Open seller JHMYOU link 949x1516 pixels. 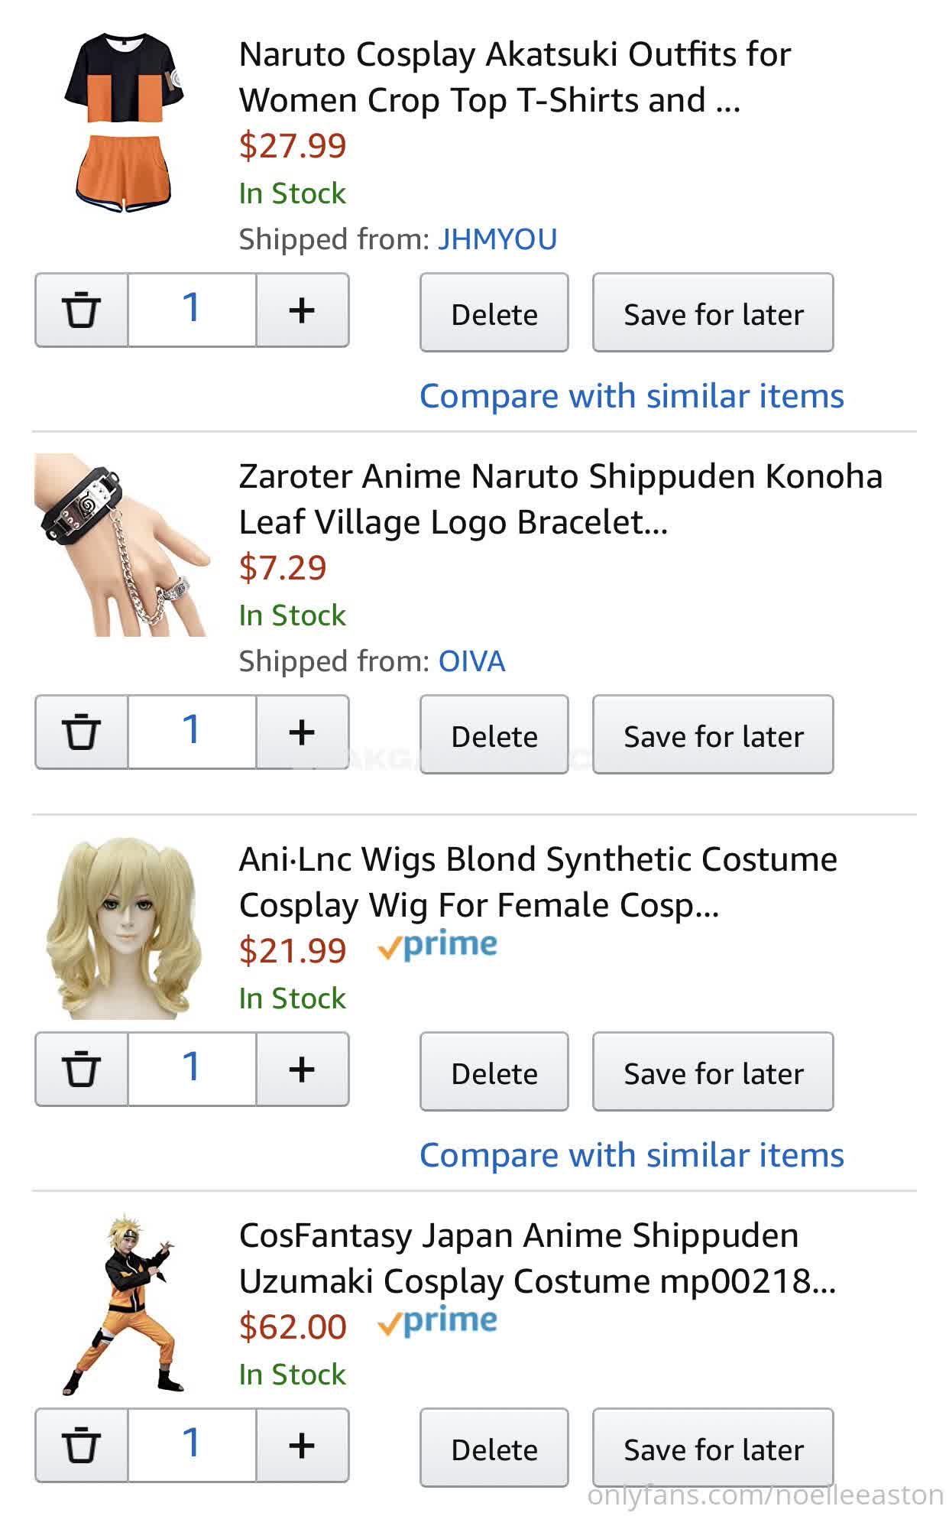coord(497,239)
